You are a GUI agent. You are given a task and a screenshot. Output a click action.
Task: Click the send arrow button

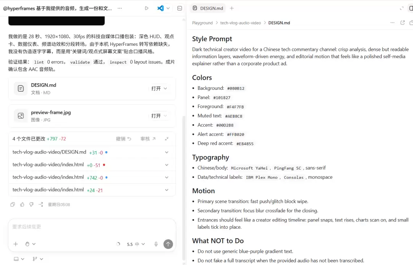coord(168,244)
